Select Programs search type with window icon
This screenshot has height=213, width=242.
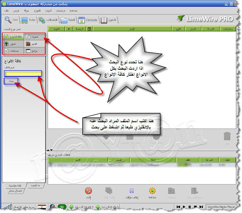pyautogui.click(x=34, y=51)
